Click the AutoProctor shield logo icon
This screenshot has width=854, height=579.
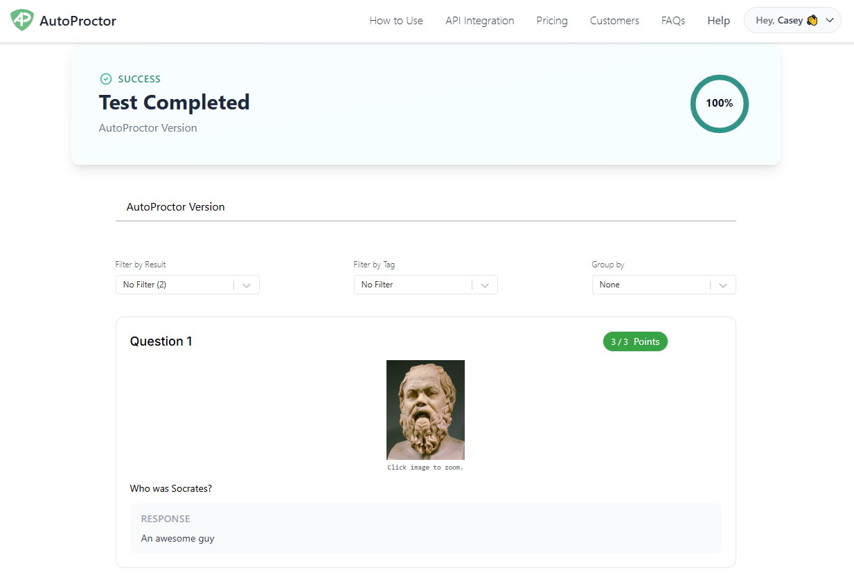[21, 20]
